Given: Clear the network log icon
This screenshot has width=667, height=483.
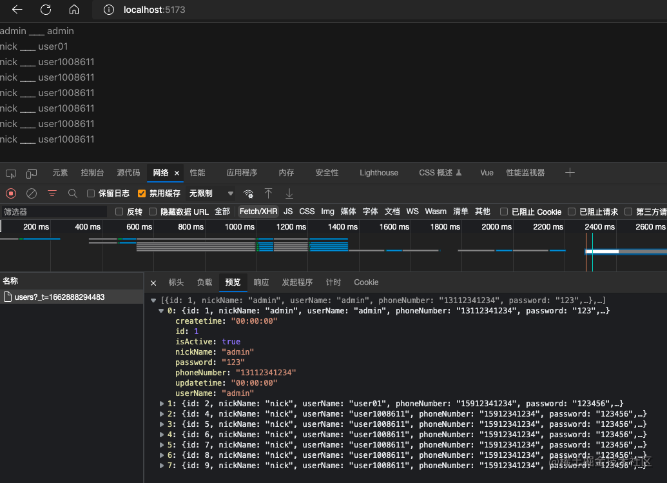Looking at the screenshot, I should click(32, 193).
